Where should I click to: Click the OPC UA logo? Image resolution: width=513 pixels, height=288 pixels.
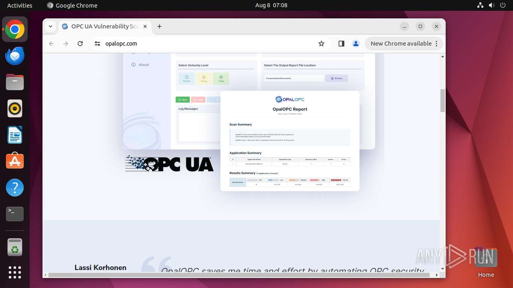[x=169, y=164]
